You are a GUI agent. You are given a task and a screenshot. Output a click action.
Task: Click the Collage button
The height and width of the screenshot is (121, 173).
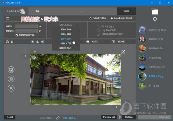coord(129,117)
